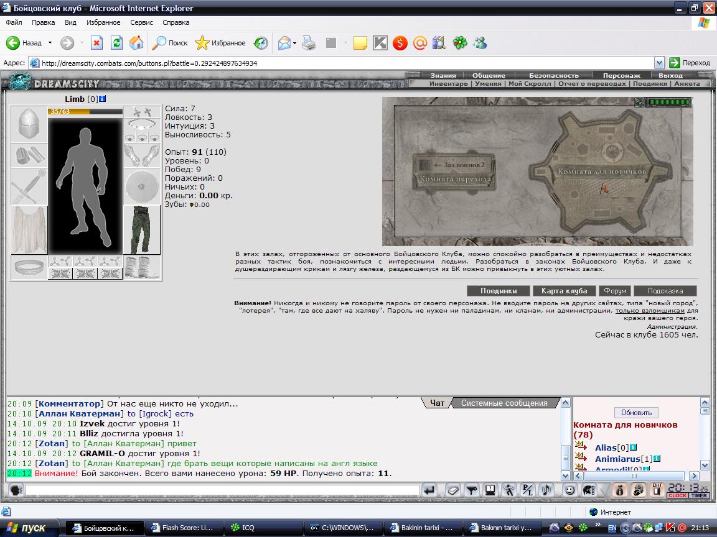Open the Вид menu
Screen dimensions: 717x537
[x=70, y=22]
